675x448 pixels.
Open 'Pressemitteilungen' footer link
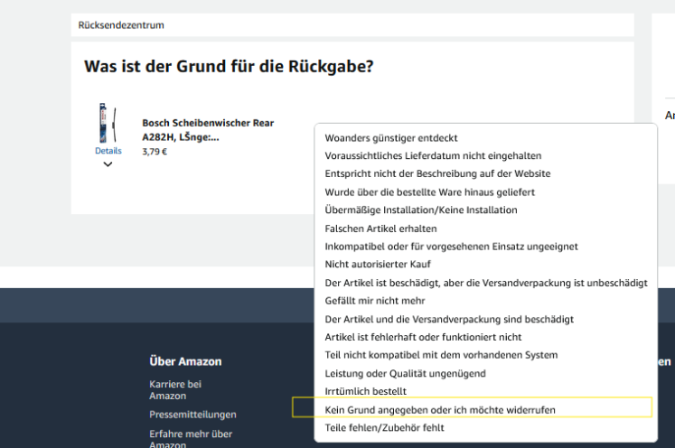[192, 415]
